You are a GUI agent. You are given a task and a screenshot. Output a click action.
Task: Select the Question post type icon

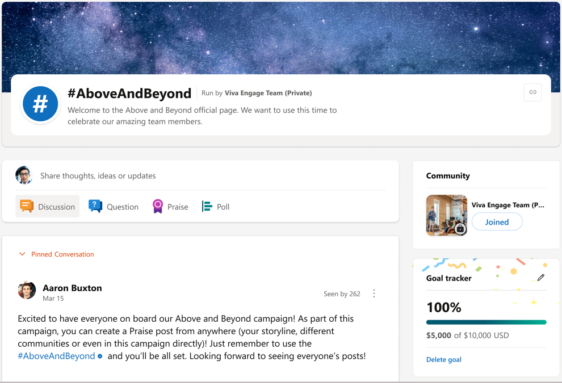[x=95, y=206]
